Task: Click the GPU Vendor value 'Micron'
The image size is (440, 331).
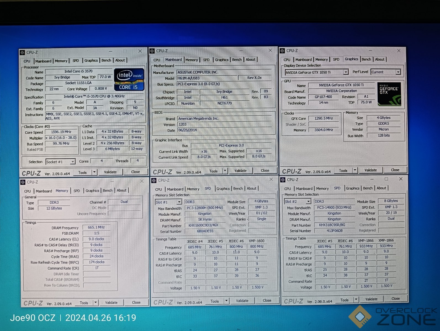Action: pos(384,129)
